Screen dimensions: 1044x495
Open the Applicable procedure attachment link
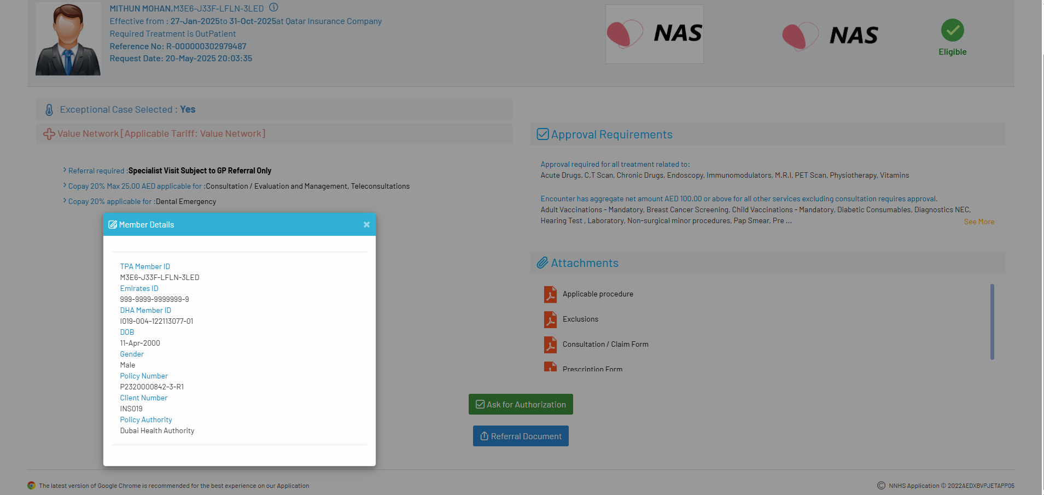[598, 294]
